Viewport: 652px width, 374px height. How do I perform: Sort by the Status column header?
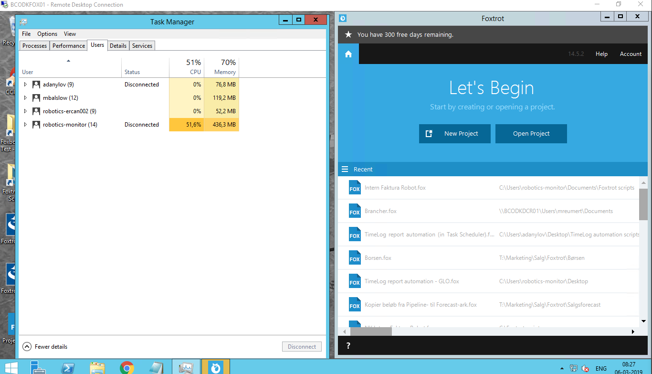click(x=145, y=67)
